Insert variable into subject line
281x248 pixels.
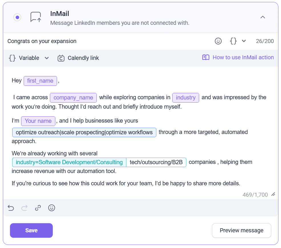coord(233,41)
